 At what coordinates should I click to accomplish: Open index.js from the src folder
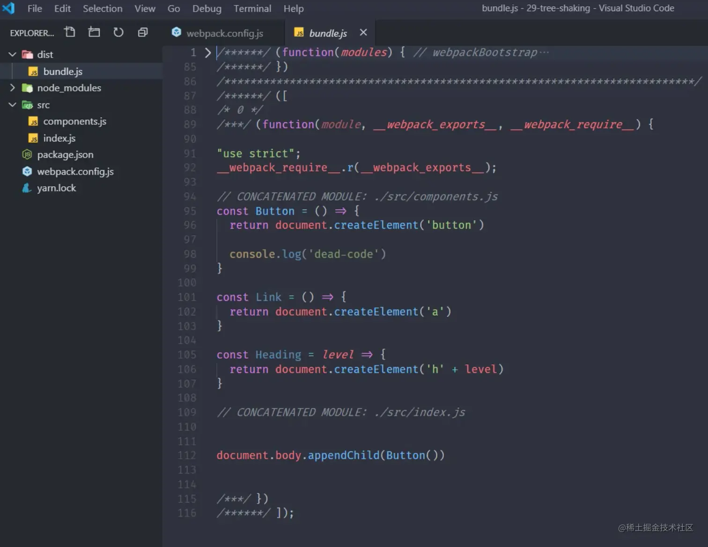pos(81,139)
